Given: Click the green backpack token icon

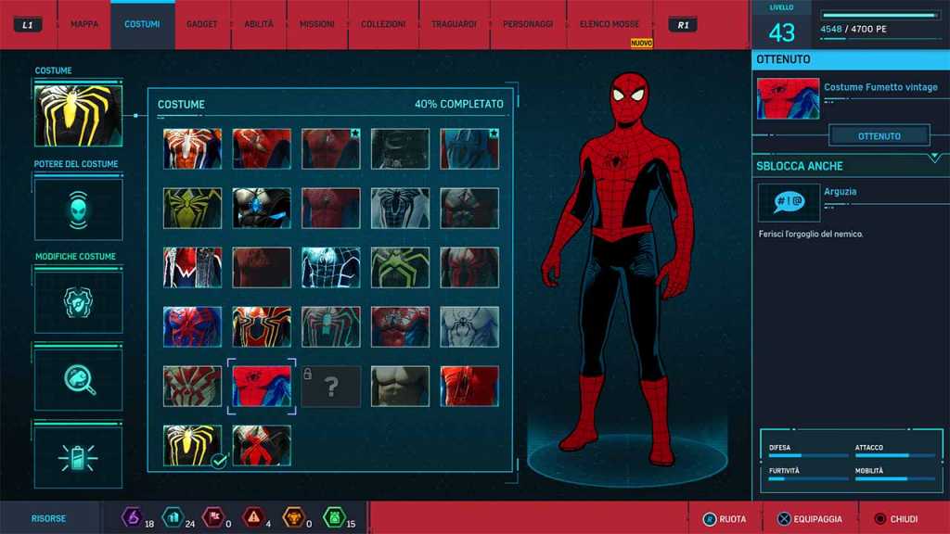Looking at the screenshot, I should (x=334, y=517).
